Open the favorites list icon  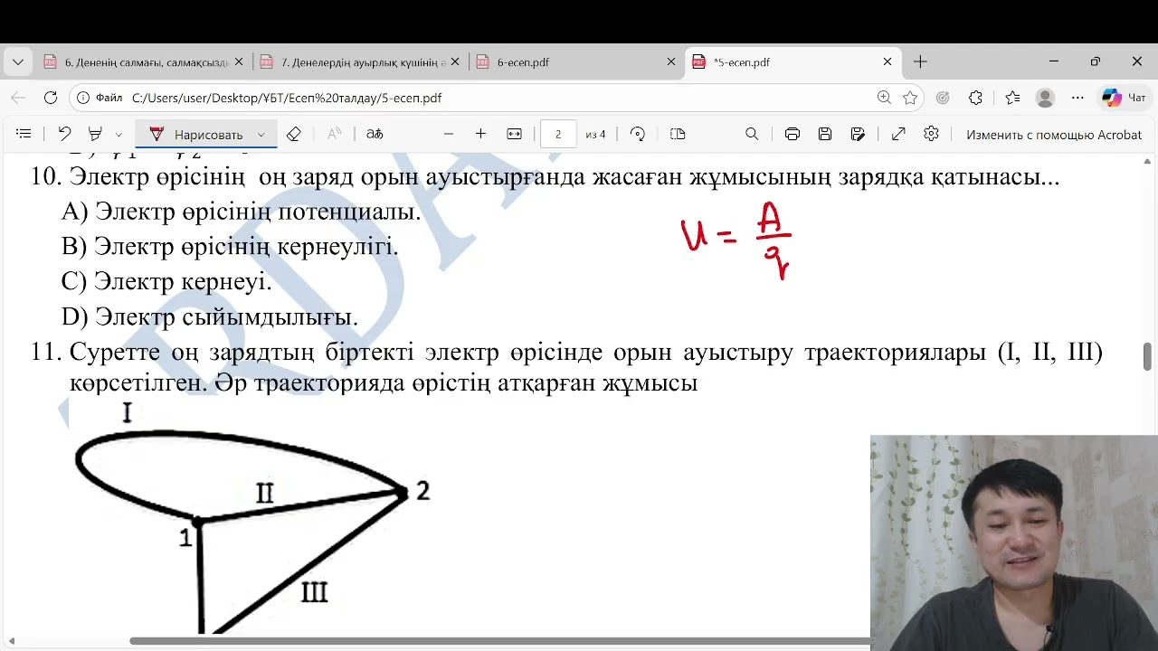point(1012,98)
